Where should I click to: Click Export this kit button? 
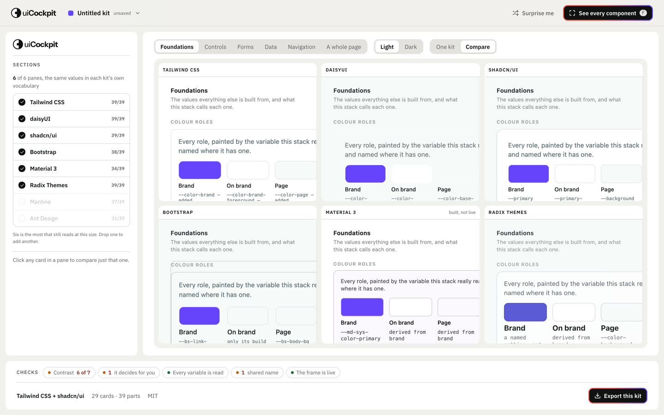[618, 396]
